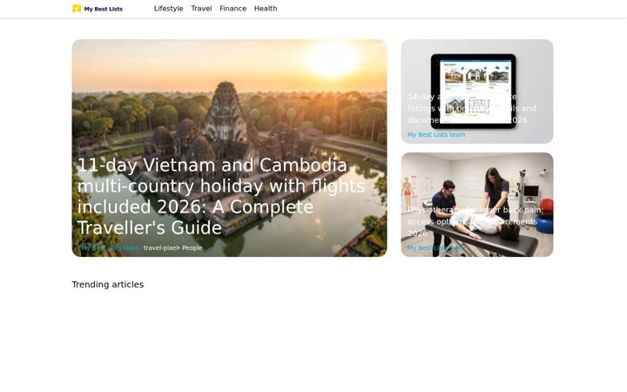Click the Trending articles heading
The width and height of the screenshot is (627, 392).
108,284
